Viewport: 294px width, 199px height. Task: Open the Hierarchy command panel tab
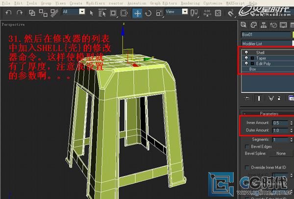click(x=264, y=25)
